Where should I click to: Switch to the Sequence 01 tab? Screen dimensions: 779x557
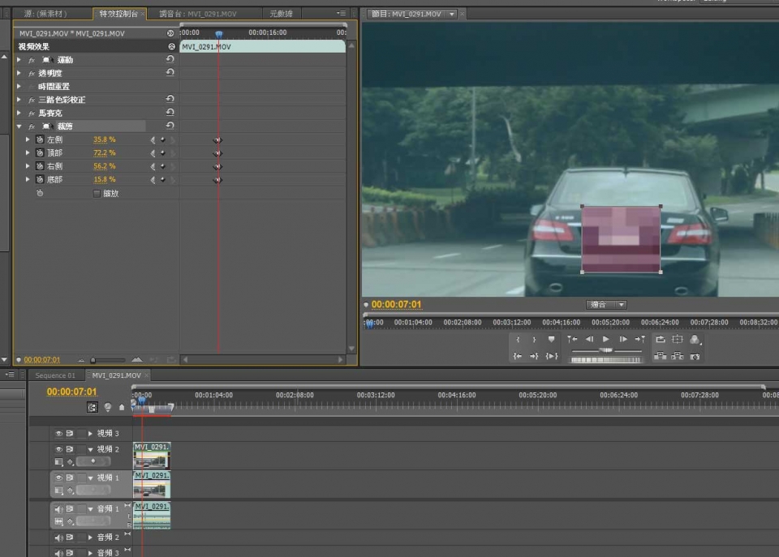tap(54, 376)
